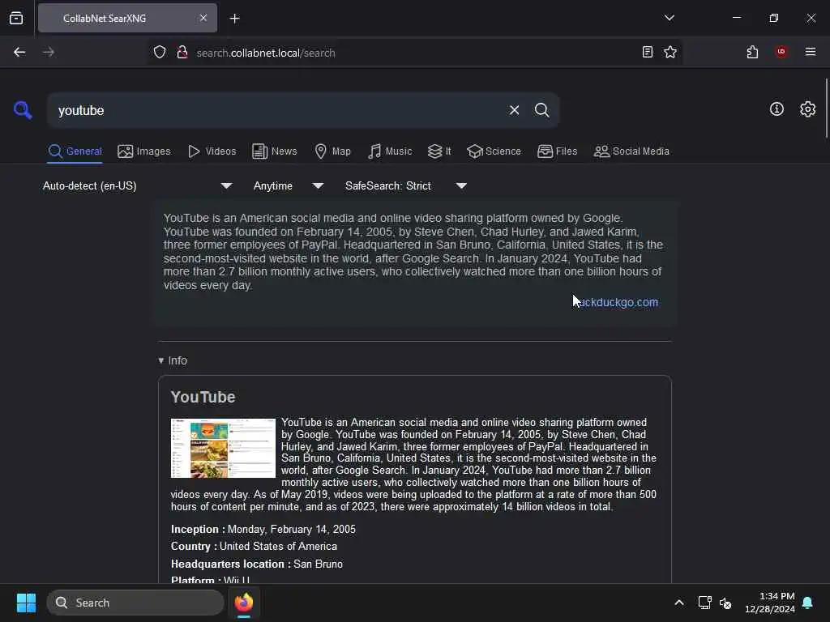The width and height of the screenshot is (830, 622).
Task: Toggle reader view icon
Action: coord(648,52)
